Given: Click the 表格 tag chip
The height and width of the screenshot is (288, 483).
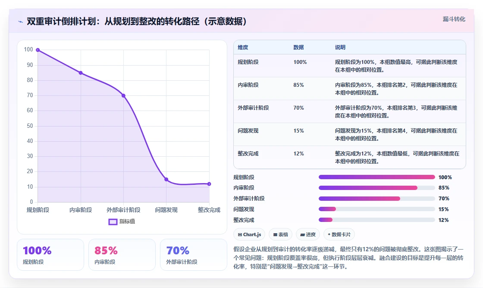Looking at the screenshot, I should (281, 234).
